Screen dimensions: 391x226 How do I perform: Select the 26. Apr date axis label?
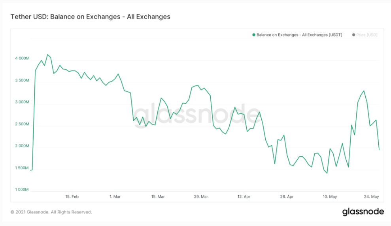287,197
